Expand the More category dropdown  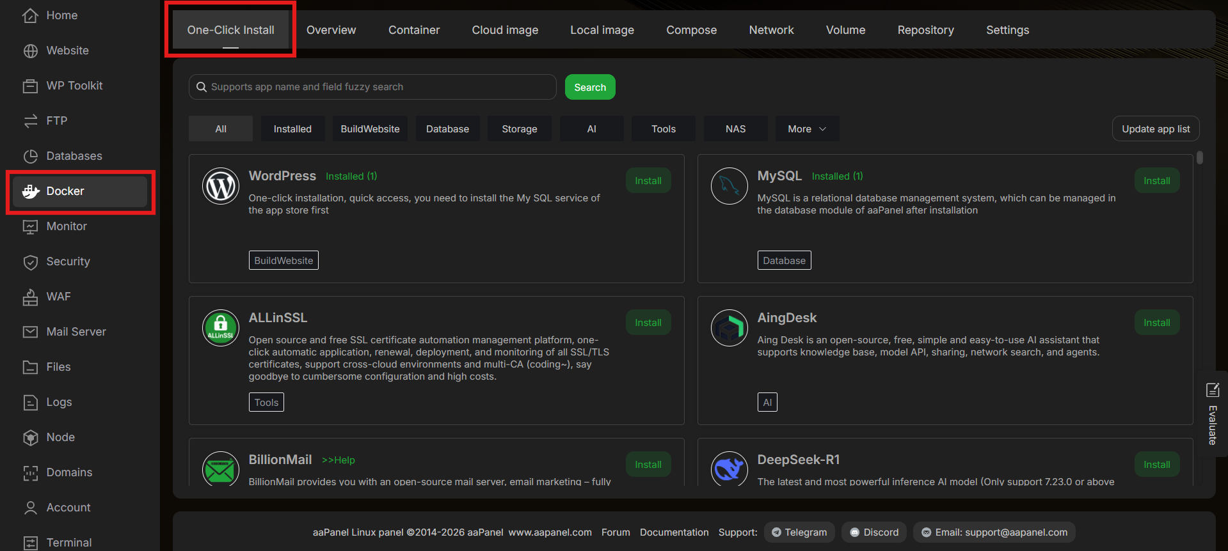tap(807, 128)
